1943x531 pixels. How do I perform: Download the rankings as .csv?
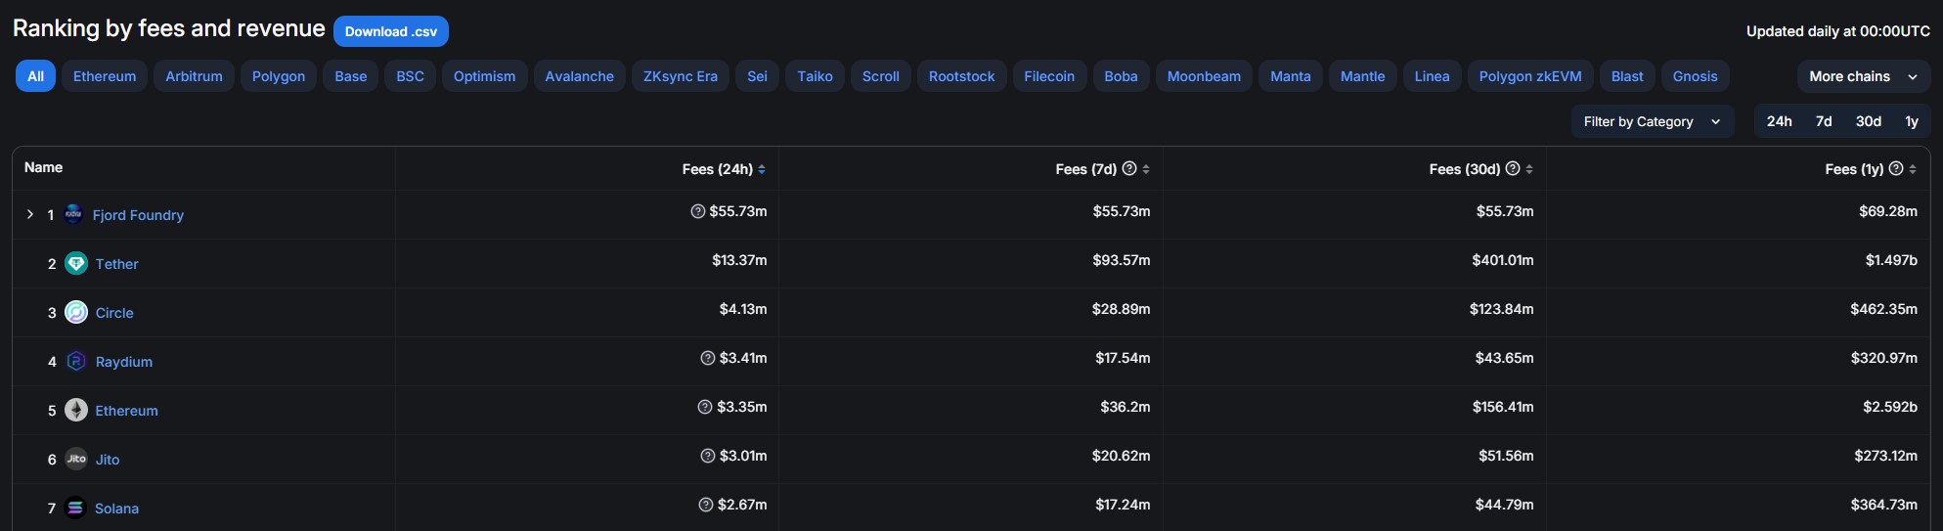(x=390, y=31)
